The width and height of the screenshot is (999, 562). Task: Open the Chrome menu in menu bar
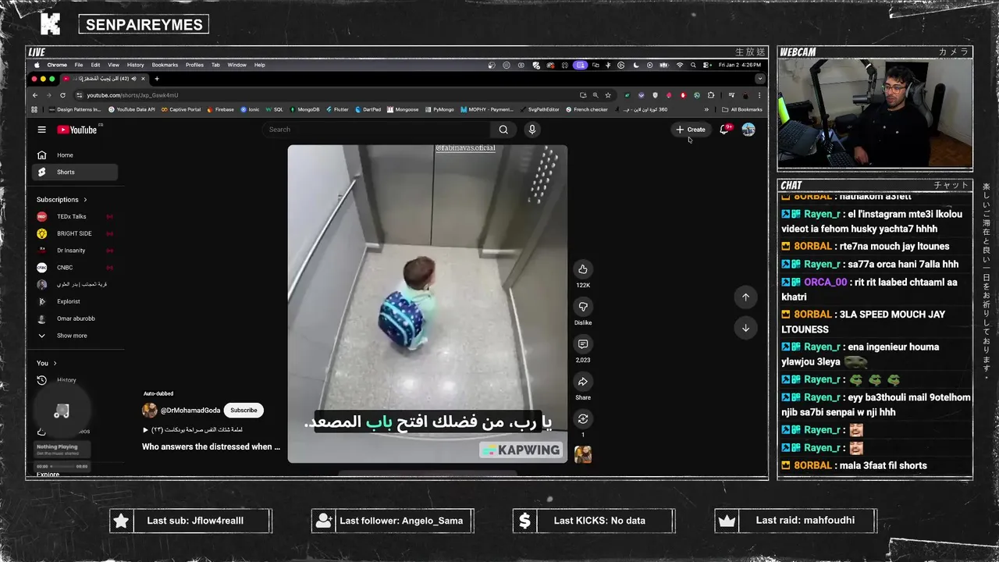(x=57, y=65)
